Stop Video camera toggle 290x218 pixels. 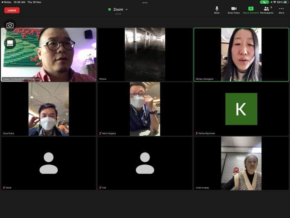234,10
